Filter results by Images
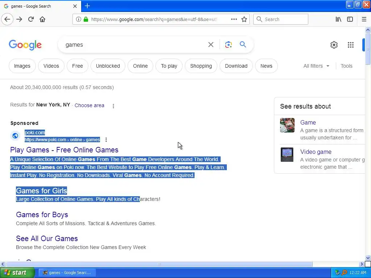Image resolution: width=371 pixels, height=278 pixels. pyautogui.click(x=22, y=66)
